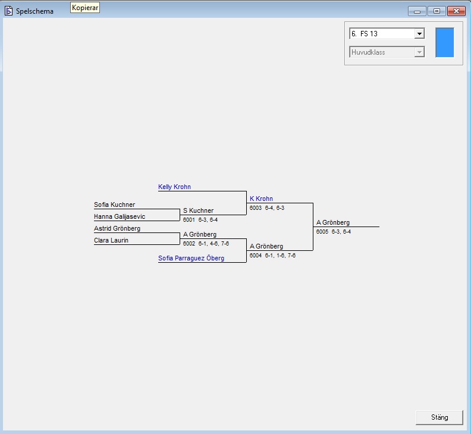471x434 pixels.
Task: Expand the '6. FS 13' class dropdown arrow
Action: (x=419, y=34)
